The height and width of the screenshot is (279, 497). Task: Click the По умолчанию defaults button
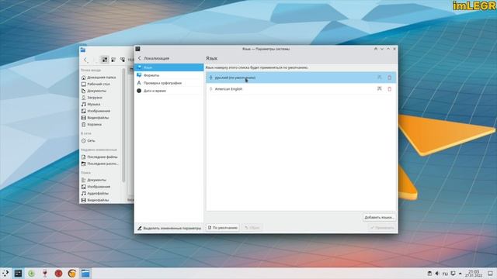coord(223,227)
